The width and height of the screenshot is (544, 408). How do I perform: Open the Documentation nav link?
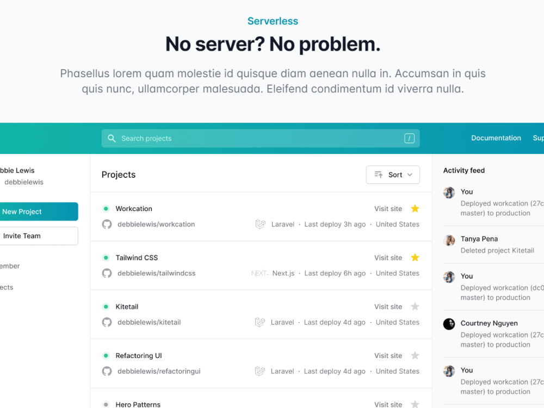coord(496,138)
